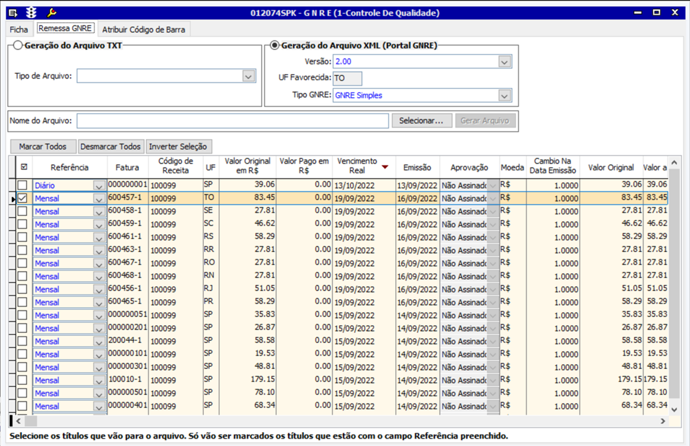Click the traffic light icon
The width and height of the screenshot is (690, 446).
coord(31,13)
